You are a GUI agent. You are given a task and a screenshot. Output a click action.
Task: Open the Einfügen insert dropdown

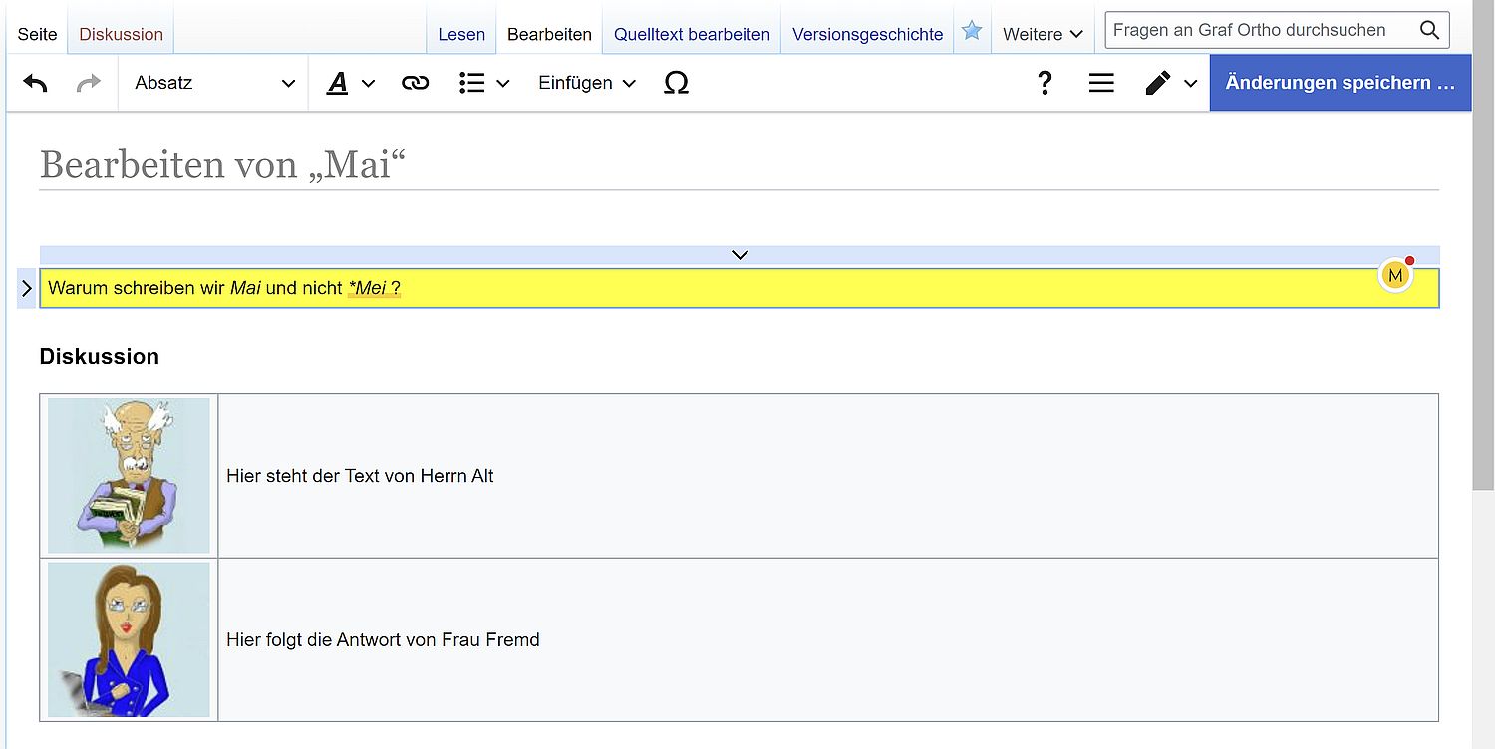click(586, 83)
